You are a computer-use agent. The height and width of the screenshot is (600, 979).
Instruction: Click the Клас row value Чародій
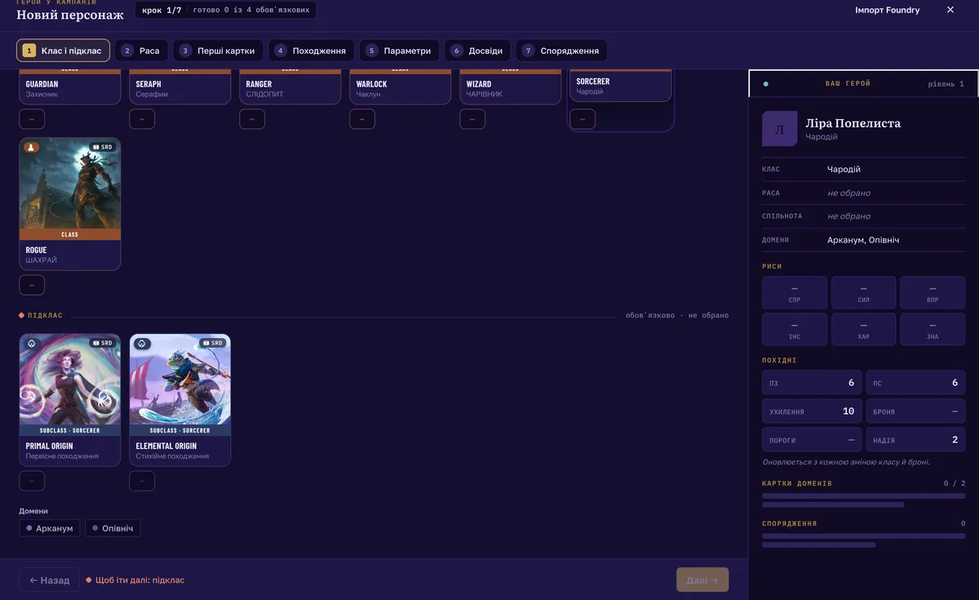click(844, 169)
